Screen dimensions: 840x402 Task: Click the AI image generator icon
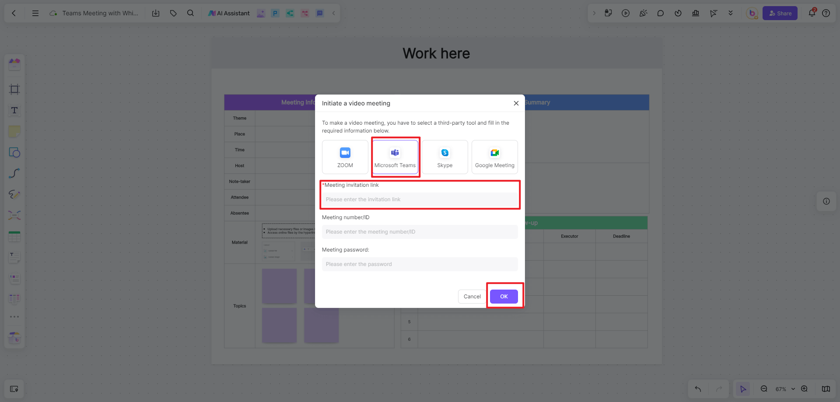coord(261,13)
